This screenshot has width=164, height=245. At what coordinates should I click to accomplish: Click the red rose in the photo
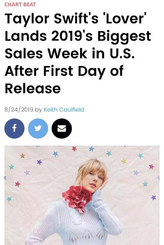77,198
